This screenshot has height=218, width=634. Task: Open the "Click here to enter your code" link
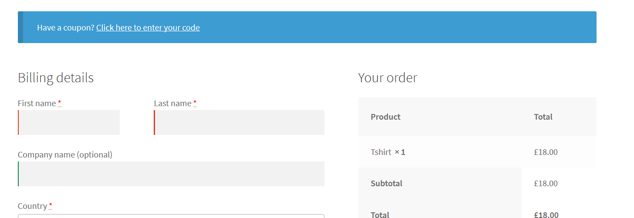tap(148, 27)
